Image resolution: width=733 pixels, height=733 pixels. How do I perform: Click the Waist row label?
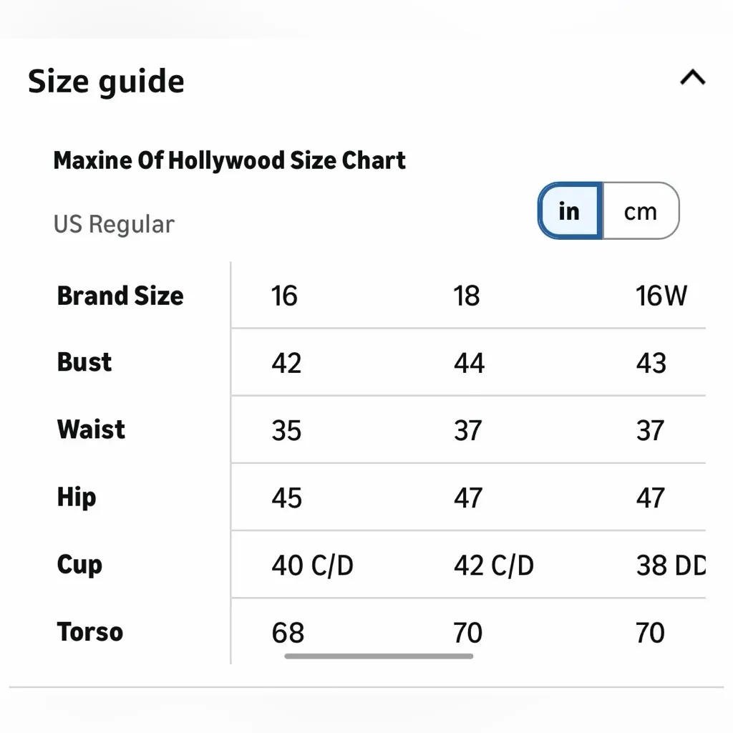90,429
